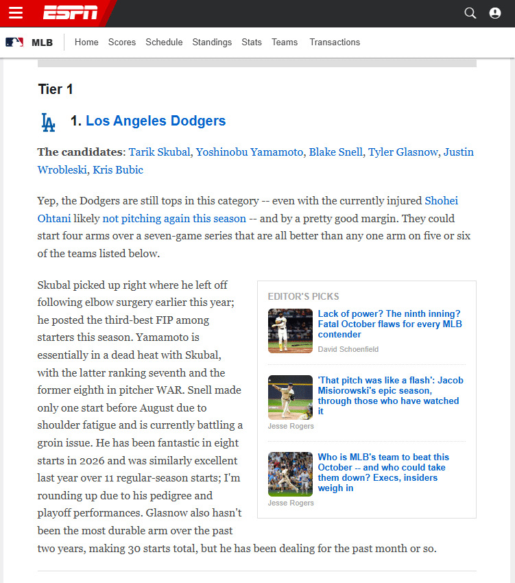Open the Stats tab
Image resolution: width=515 pixels, height=583 pixels.
click(x=252, y=42)
